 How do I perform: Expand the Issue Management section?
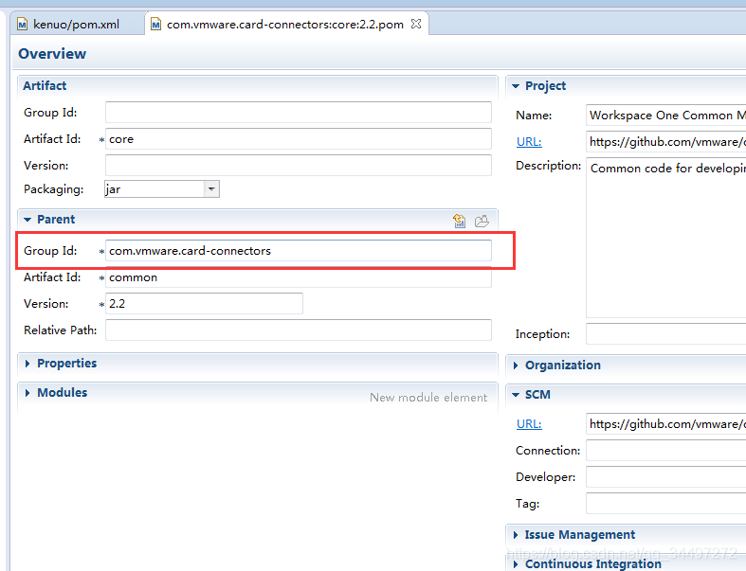coord(516,535)
